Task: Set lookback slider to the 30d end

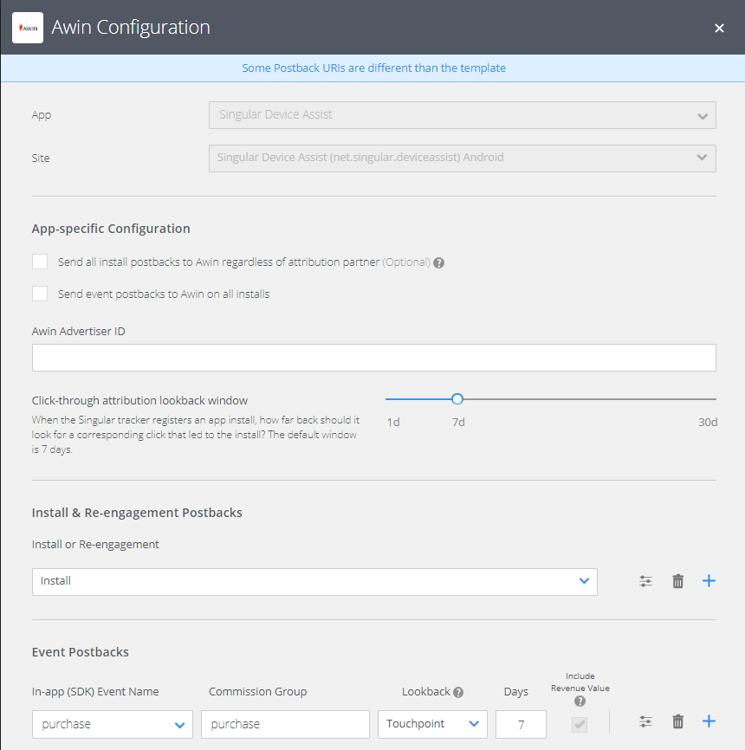Action: click(715, 399)
